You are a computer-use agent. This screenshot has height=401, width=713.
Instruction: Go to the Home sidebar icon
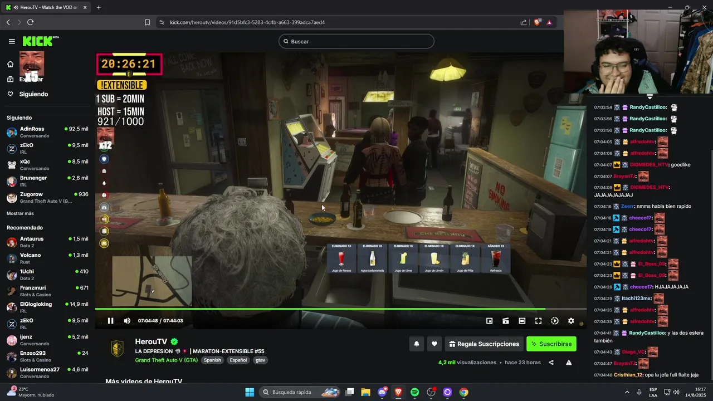(x=10, y=64)
